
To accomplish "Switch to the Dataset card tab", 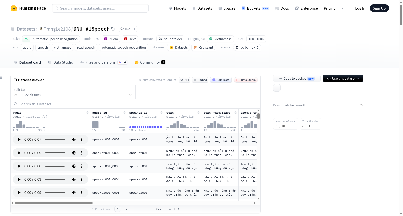I will (x=27, y=62).
